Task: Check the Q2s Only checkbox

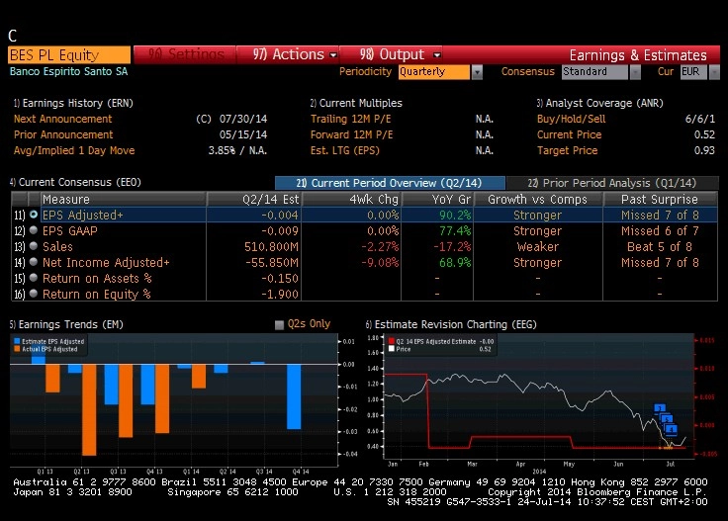Action: point(279,324)
